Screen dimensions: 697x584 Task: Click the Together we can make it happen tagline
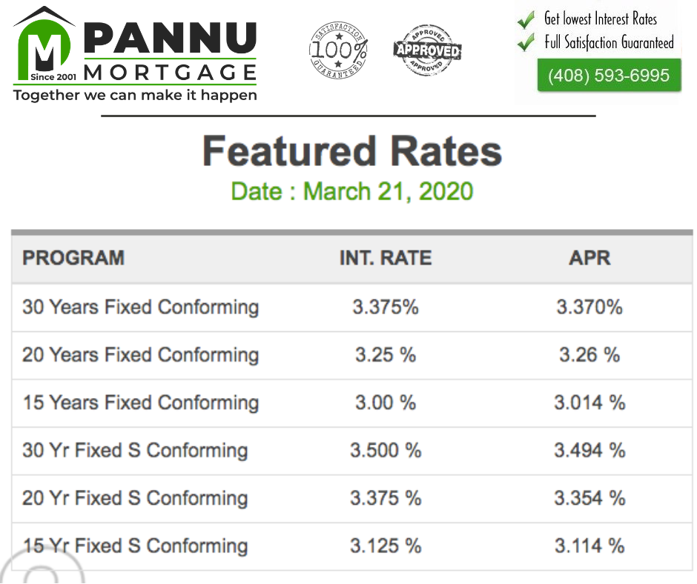pos(135,95)
